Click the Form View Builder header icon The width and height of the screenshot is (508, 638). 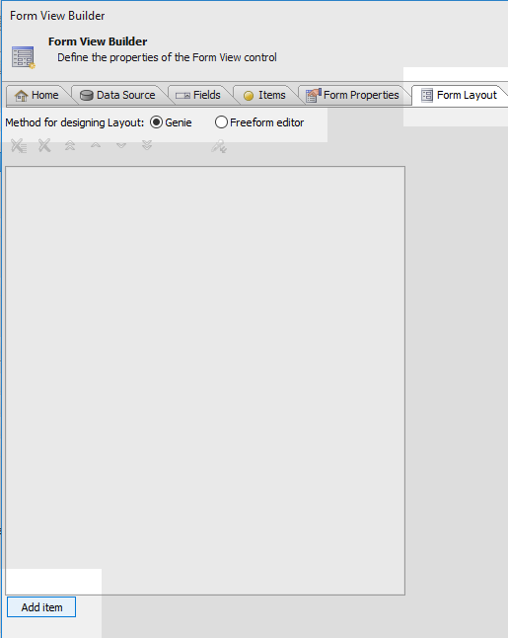tap(23, 57)
